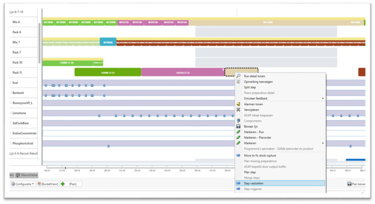Screen dimensions: 375x204
Task: Select Stap vastzetten in the context menu
Action: (x=280, y=183)
